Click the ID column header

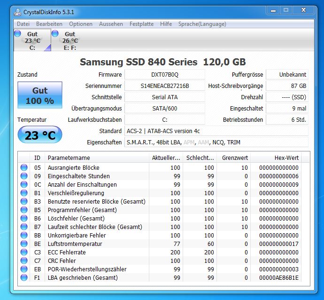37,158
